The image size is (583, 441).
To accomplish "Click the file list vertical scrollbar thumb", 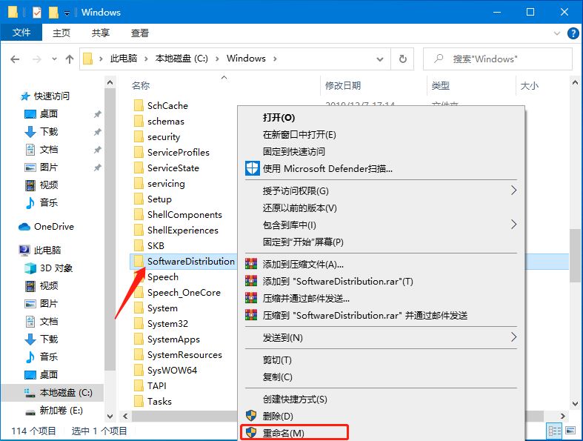I will [575, 255].
